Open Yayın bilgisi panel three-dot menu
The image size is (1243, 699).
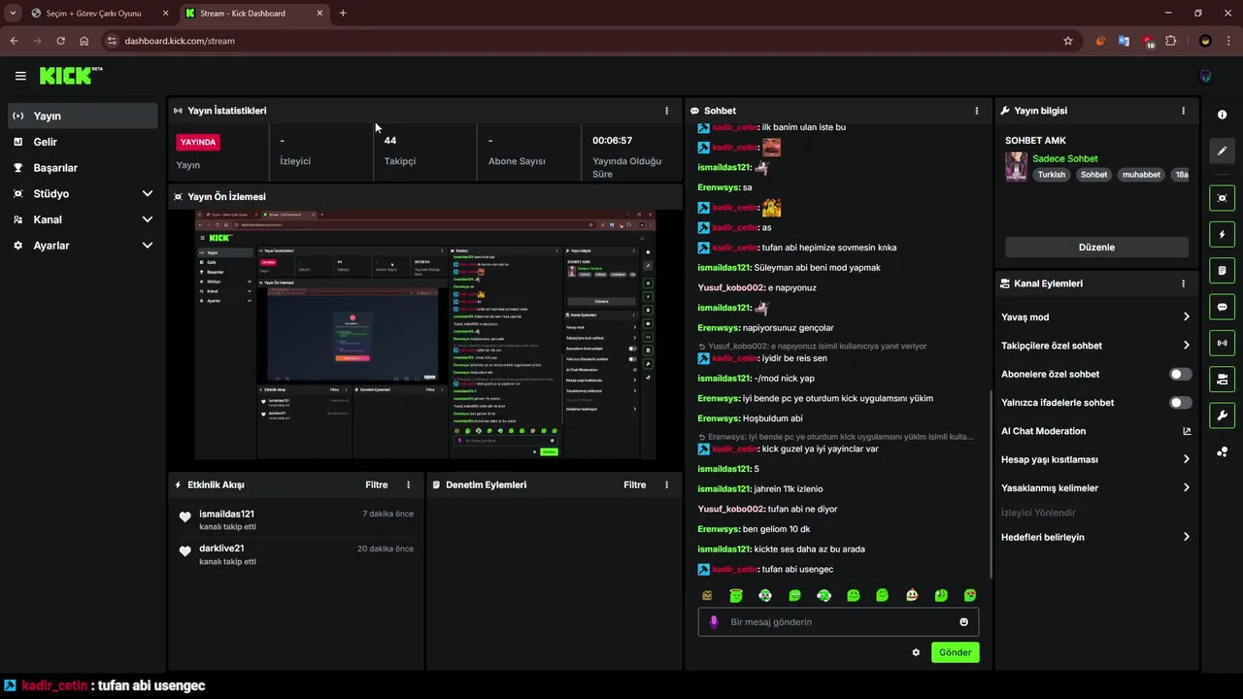pyautogui.click(x=1183, y=111)
